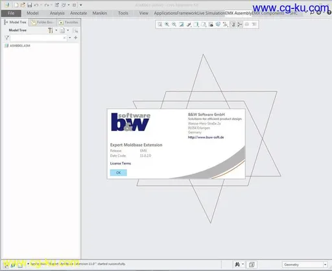Open the License Terms link
This screenshot has height=271, width=332.
click(x=121, y=163)
